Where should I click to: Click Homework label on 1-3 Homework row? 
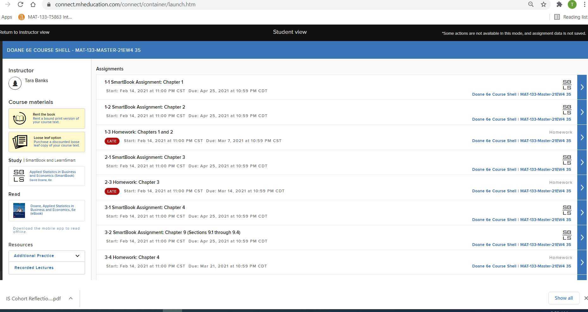560,132
